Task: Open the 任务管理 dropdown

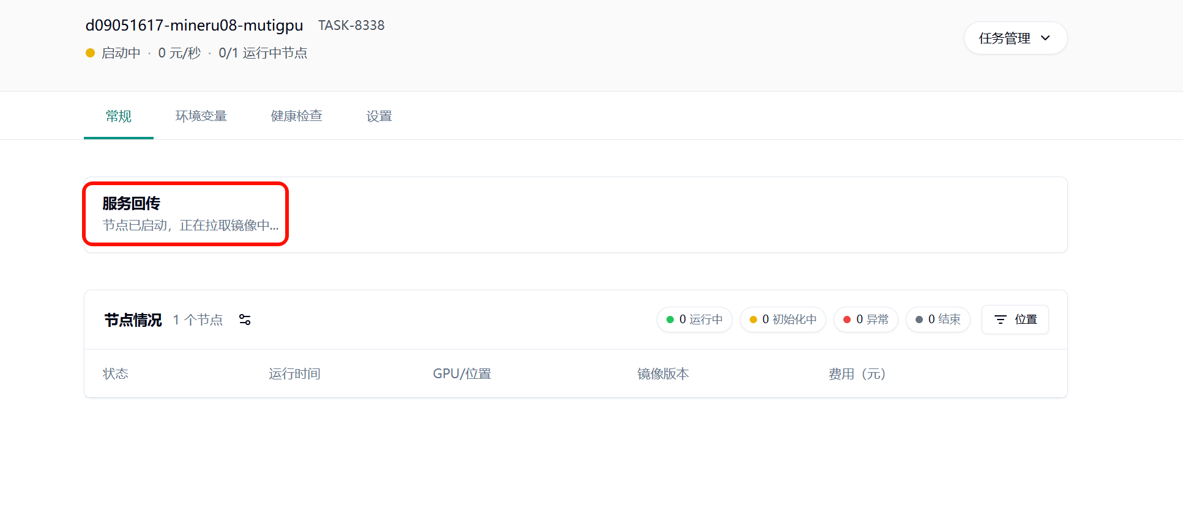Action: [1015, 38]
